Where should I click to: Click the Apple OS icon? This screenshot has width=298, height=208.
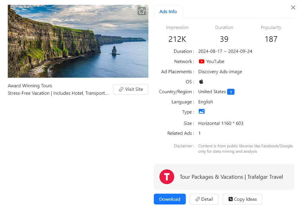[x=201, y=82]
